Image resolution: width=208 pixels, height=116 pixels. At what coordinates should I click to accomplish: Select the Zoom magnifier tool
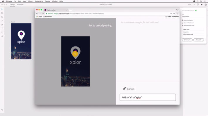pos(2,36)
